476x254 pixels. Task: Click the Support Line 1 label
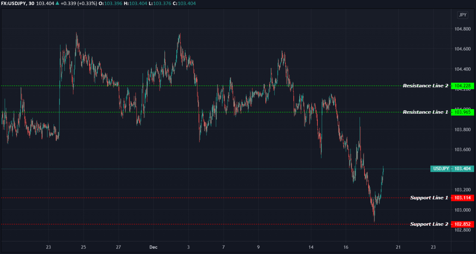(429, 198)
